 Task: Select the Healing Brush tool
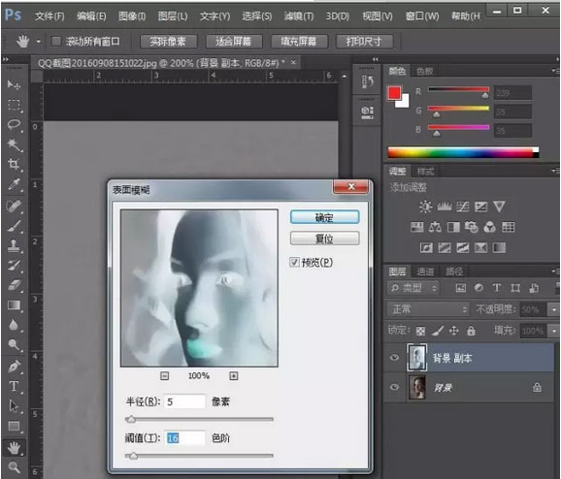tap(14, 207)
